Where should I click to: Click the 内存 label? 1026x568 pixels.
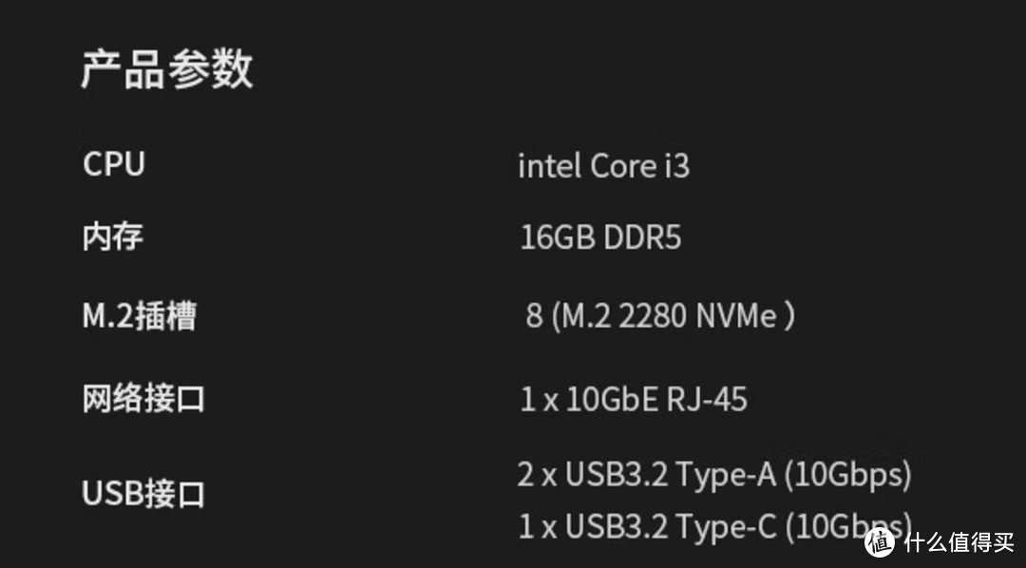tap(113, 237)
